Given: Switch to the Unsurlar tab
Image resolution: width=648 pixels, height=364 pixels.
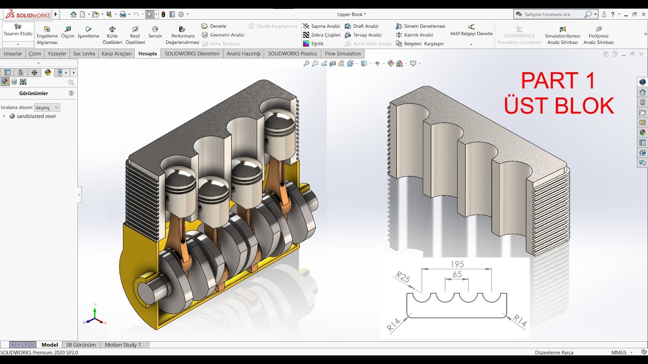Looking at the screenshot, I should 13,54.
